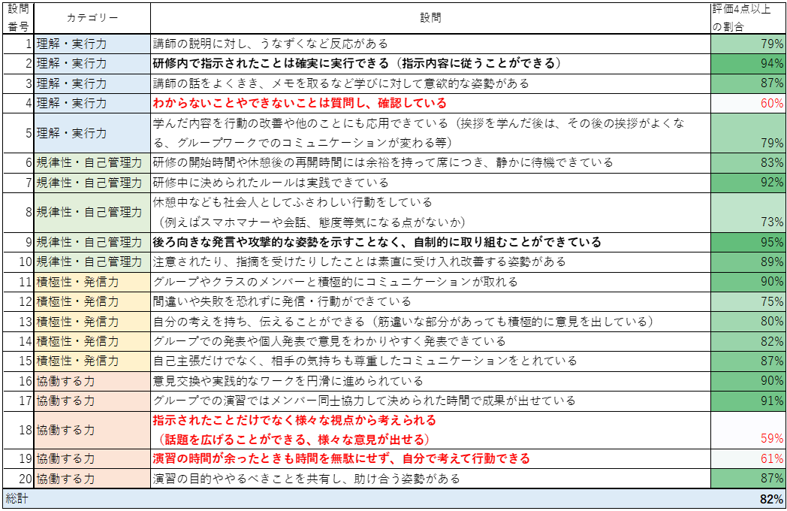This screenshot has width=787, height=511.
Task: Click the 設問 column header
Action: [x=430, y=18]
